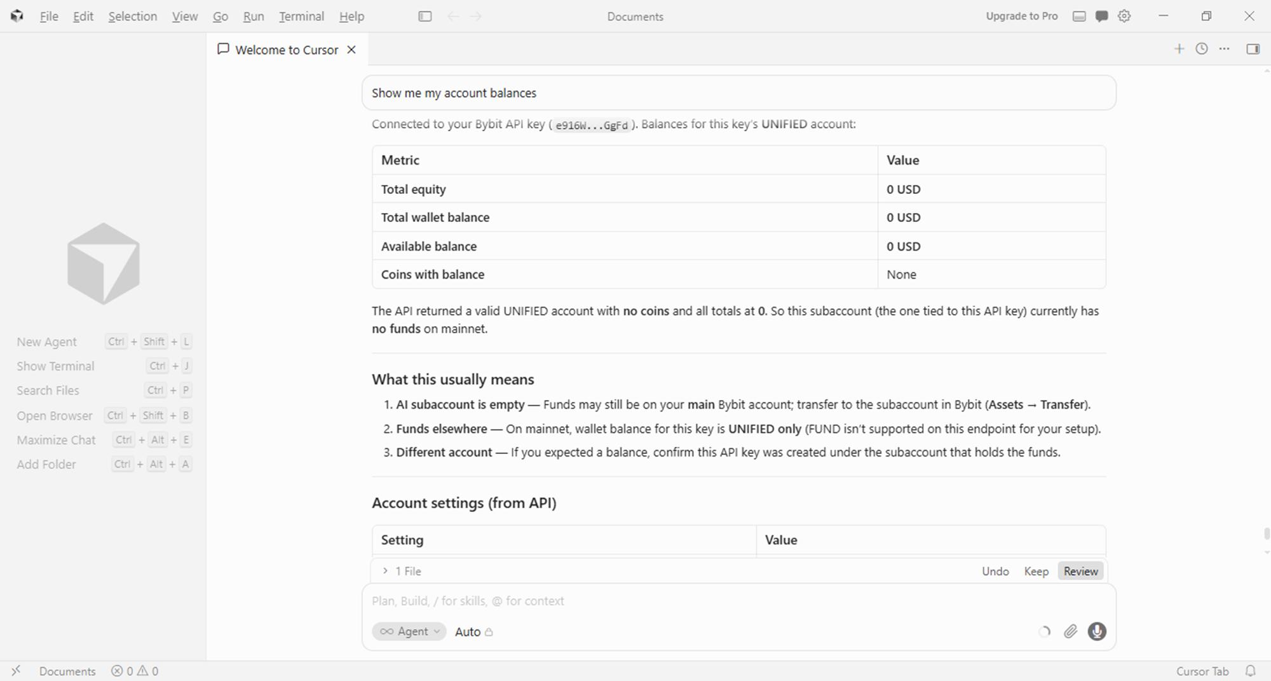
Task: Open chat history clock icon
Action: click(1202, 49)
